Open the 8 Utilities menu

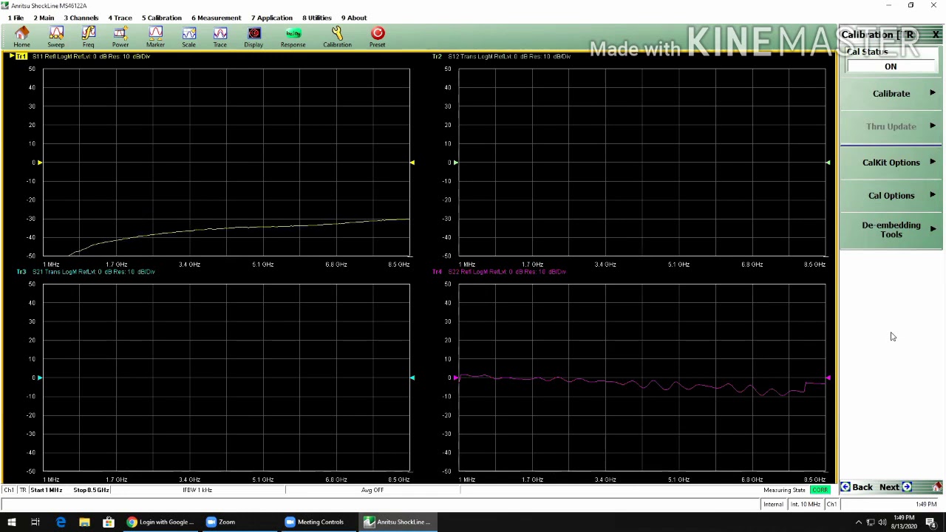pyautogui.click(x=316, y=18)
